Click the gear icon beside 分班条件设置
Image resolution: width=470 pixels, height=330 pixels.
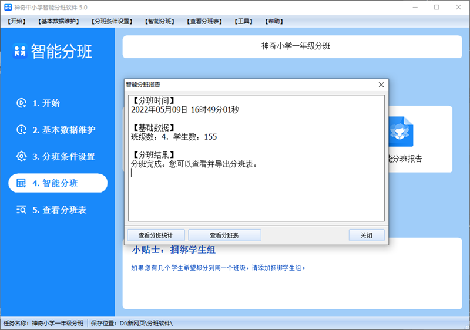pos(21,157)
